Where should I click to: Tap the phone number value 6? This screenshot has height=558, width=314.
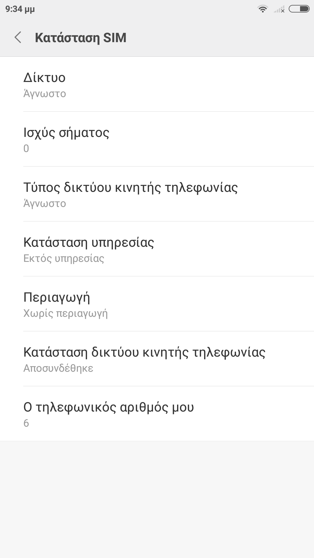26,423
